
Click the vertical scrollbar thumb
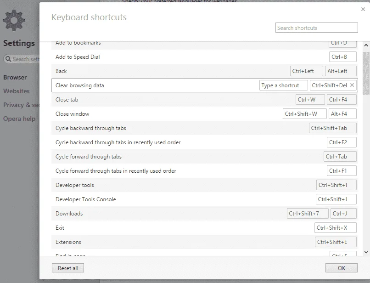coord(366,73)
